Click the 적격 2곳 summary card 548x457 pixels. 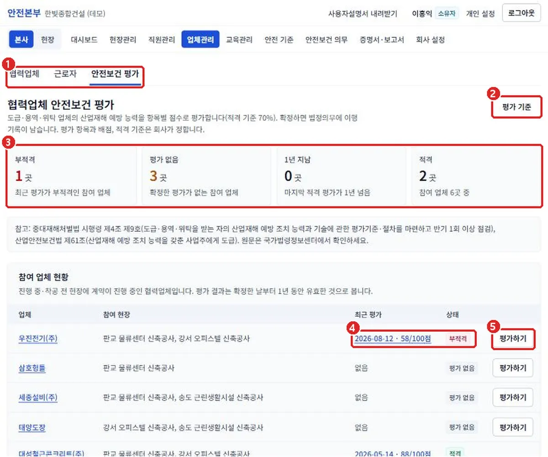click(476, 175)
